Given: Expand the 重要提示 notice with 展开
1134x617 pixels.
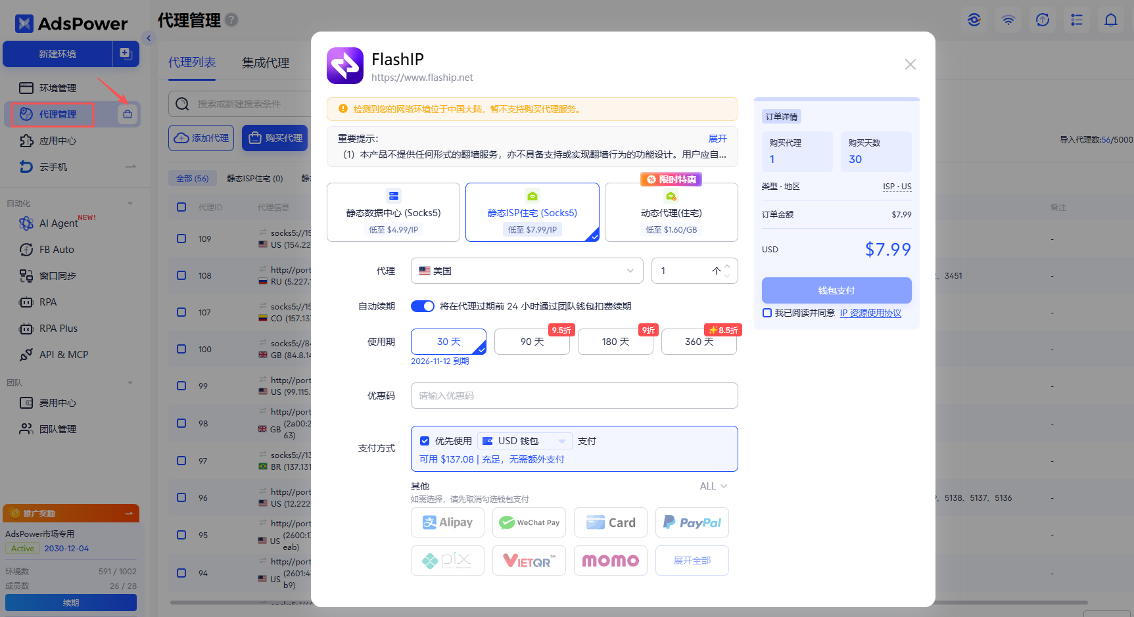Looking at the screenshot, I should click(x=718, y=139).
